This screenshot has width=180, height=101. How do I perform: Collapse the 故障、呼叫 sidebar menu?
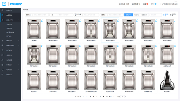click(x=19, y=20)
